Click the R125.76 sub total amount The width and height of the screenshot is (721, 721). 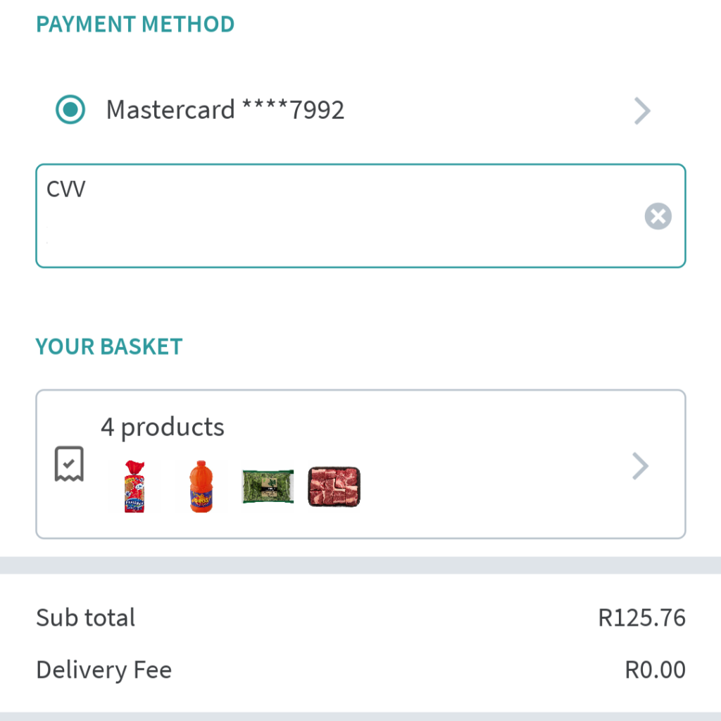tap(641, 617)
